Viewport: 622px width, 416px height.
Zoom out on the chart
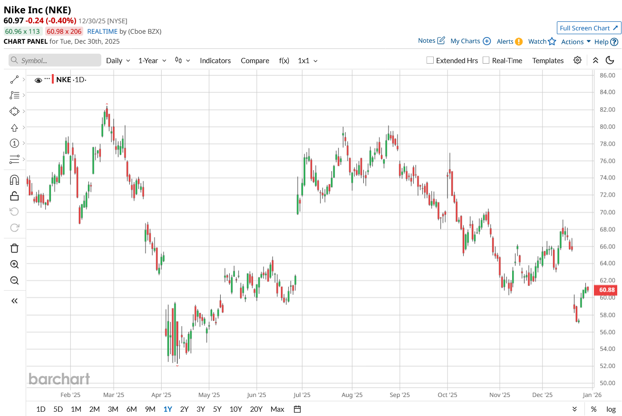point(14,280)
